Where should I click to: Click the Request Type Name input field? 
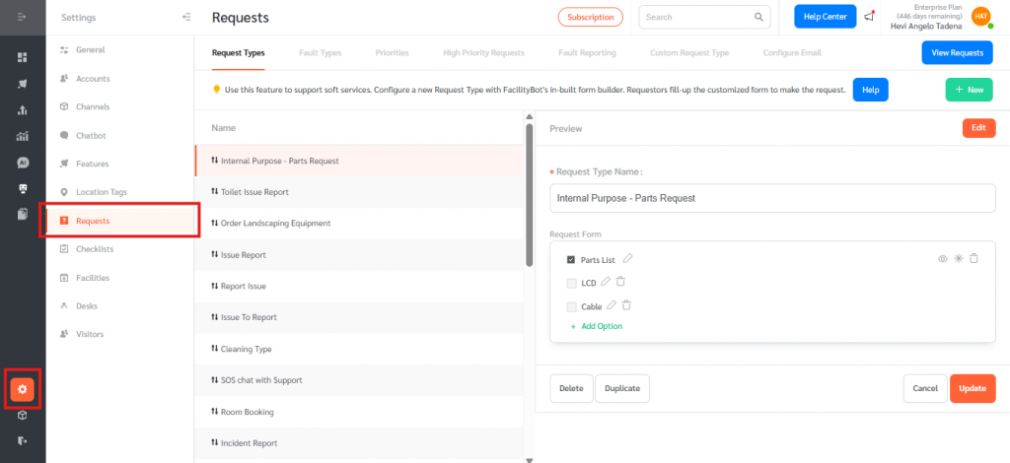[771, 198]
